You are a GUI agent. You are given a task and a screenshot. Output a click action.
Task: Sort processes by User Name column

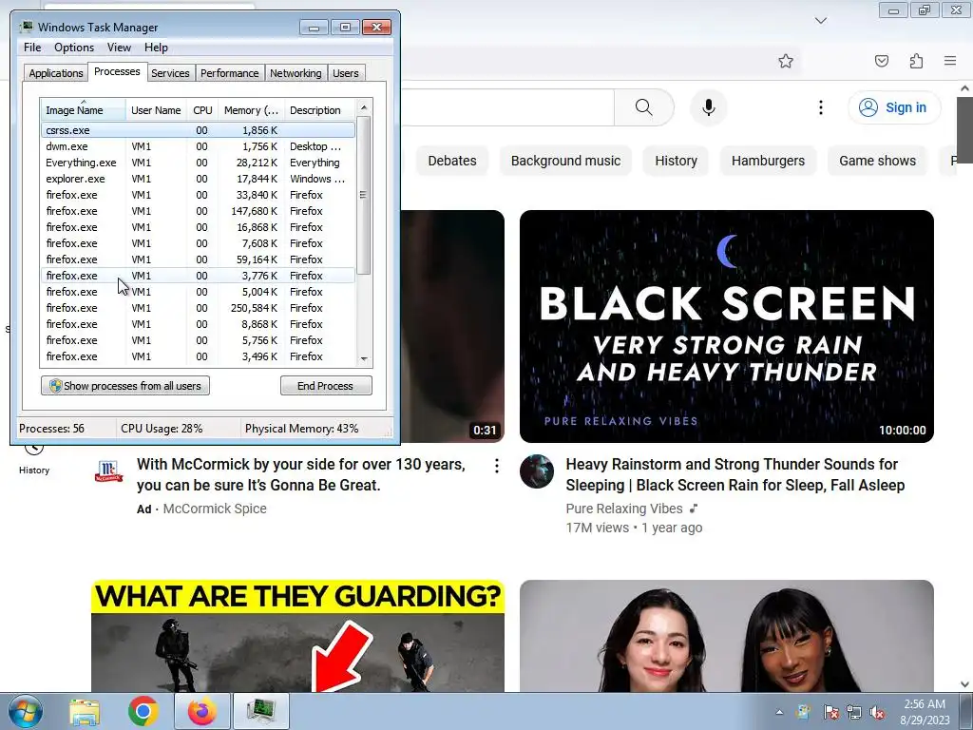click(156, 110)
